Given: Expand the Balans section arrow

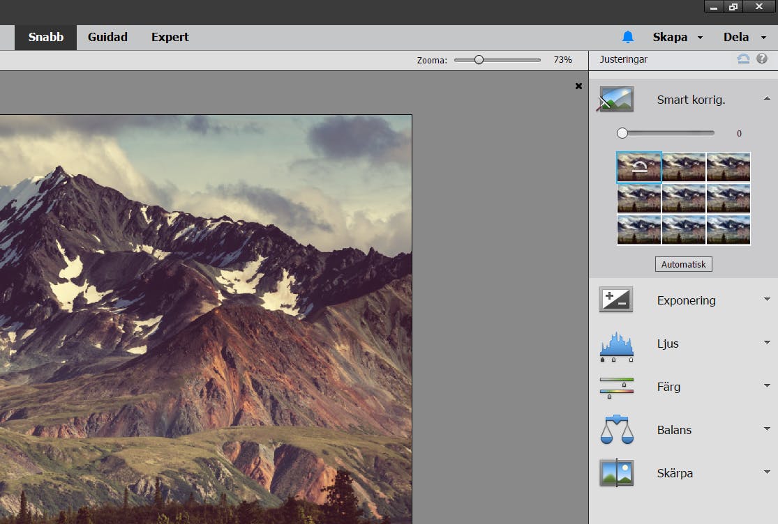Looking at the screenshot, I should click(767, 429).
